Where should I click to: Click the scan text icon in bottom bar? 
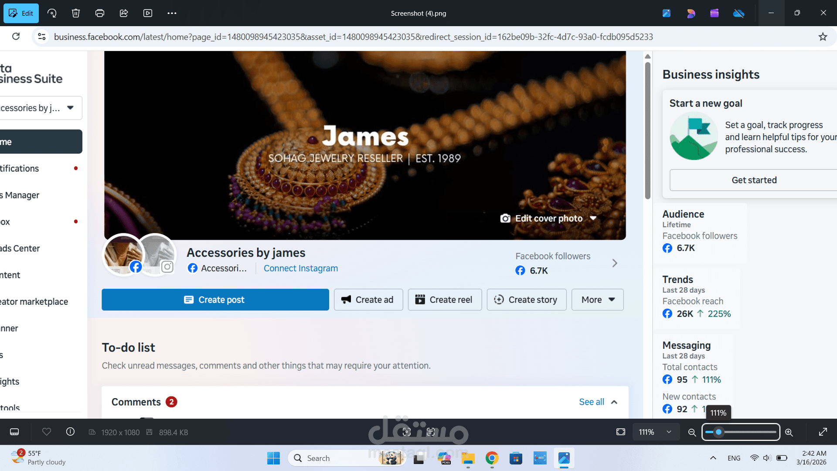point(431,432)
